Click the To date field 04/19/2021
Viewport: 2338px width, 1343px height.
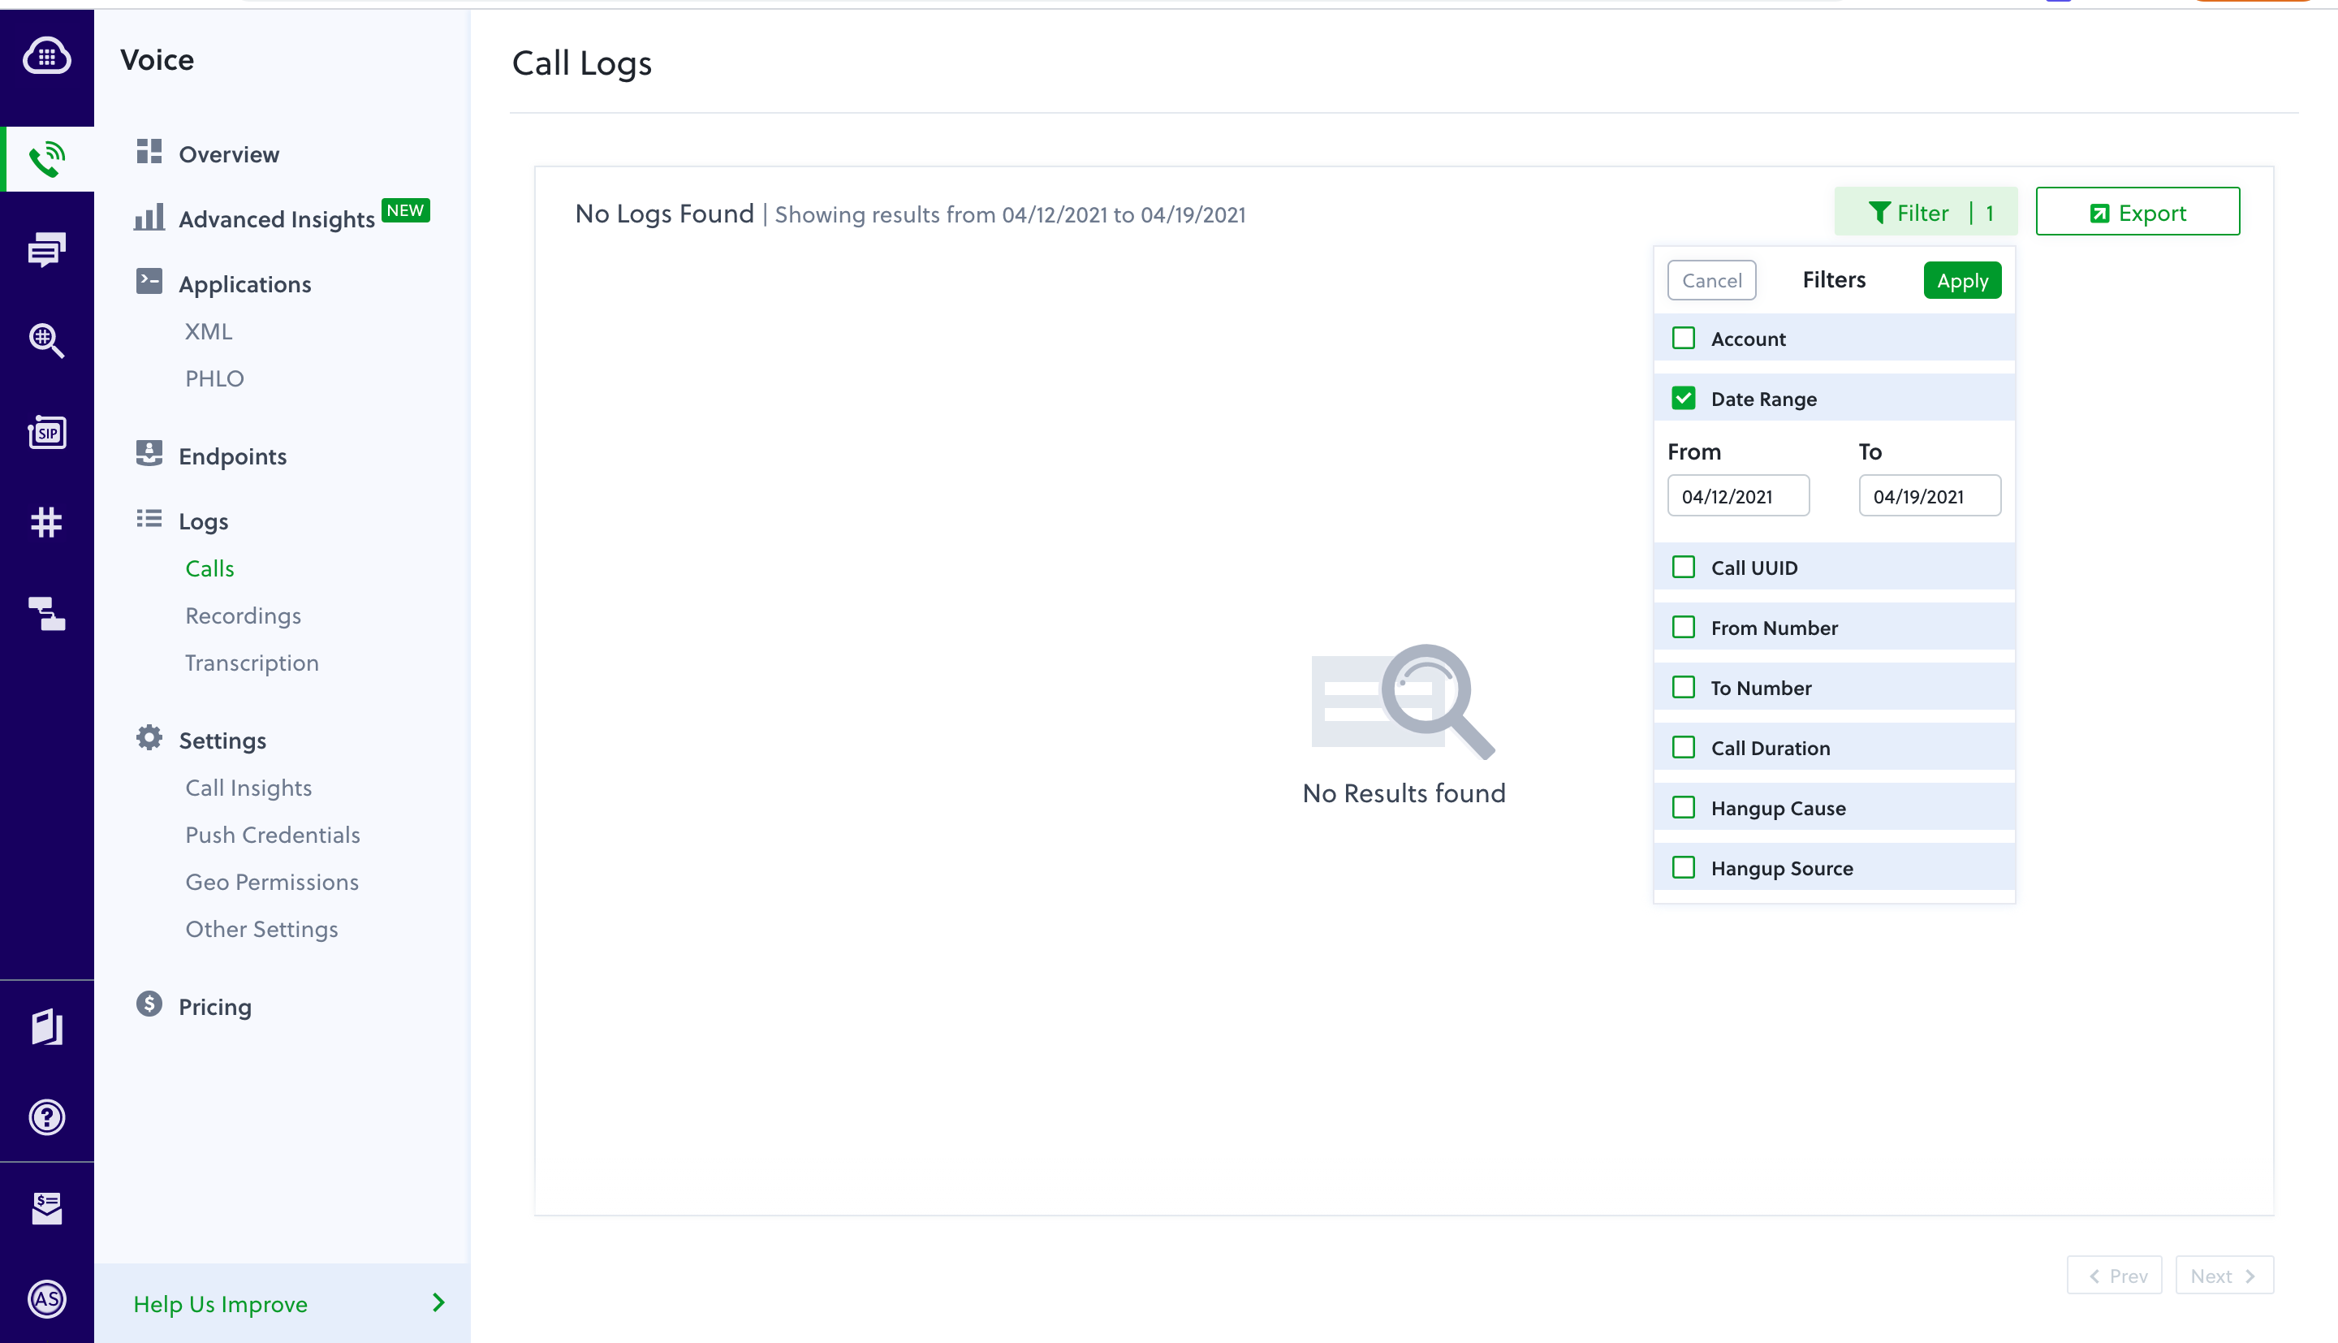point(1930,496)
